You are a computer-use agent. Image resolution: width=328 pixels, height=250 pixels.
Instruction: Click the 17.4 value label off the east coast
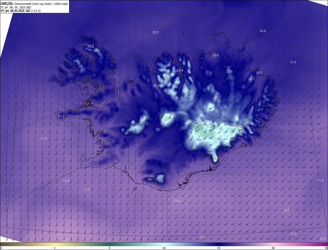click(x=293, y=62)
